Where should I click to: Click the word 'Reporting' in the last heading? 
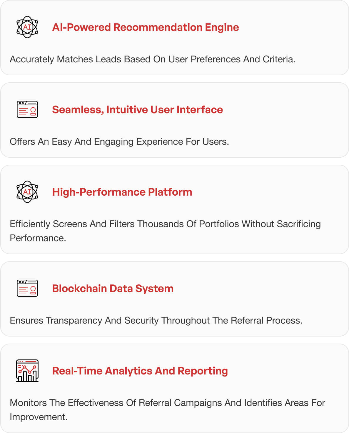click(x=203, y=371)
